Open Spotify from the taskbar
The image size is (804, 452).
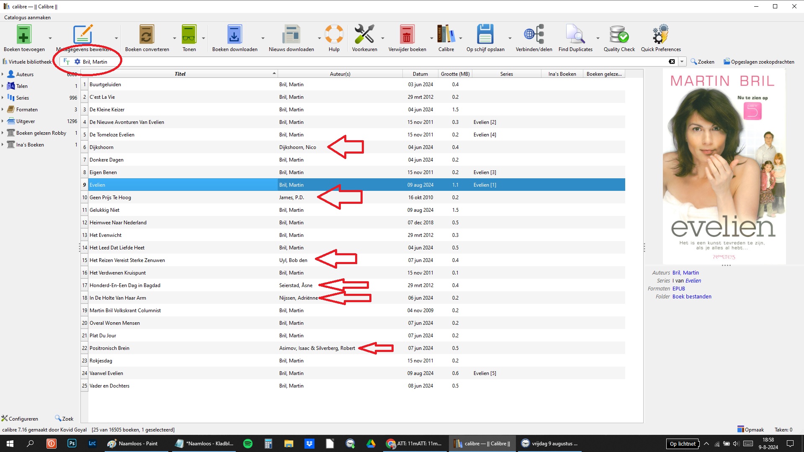click(x=248, y=444)
